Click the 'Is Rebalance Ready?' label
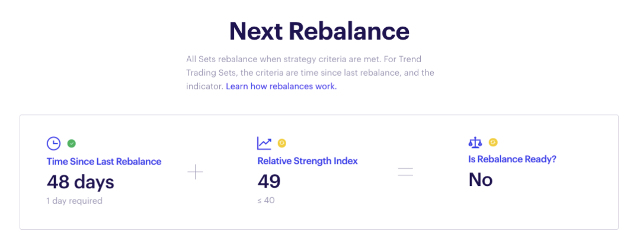 513,159
